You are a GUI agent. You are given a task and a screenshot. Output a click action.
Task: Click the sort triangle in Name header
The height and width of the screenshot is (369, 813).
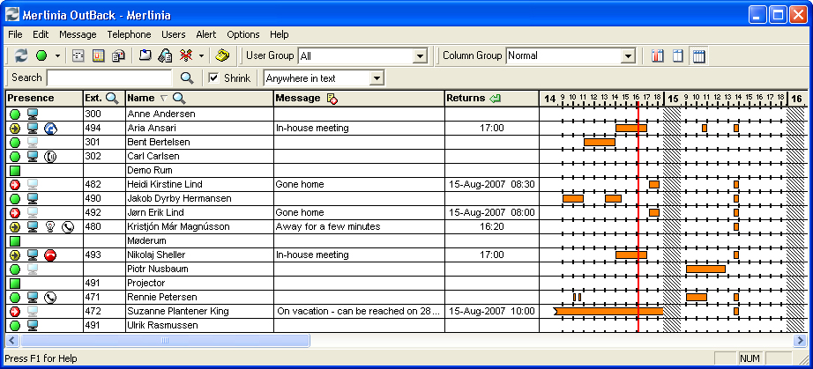point(163,99)
